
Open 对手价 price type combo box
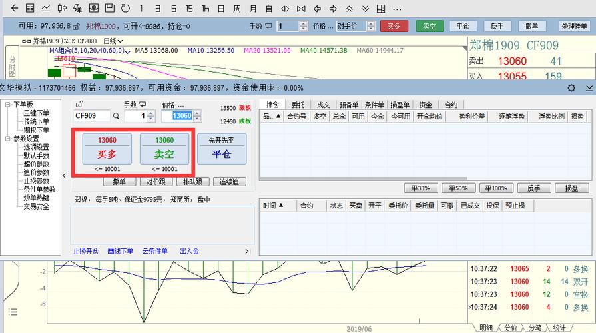click(356, 26)
